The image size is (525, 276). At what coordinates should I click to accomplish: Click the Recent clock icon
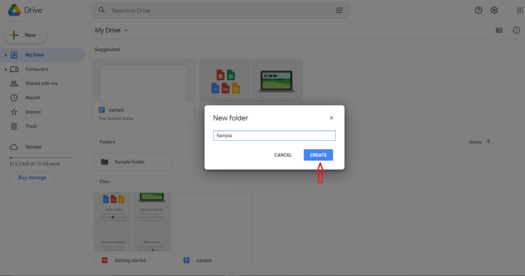coord(14,97)
